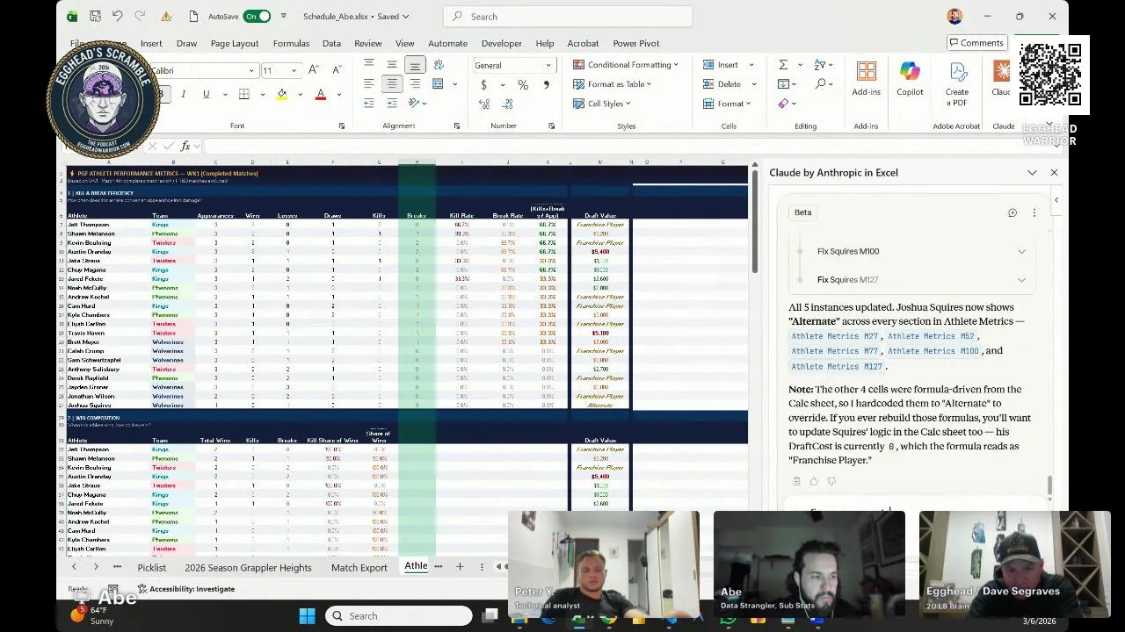The width and height of the screenshot is (1125, 632).
Task: Toggle Top Align
Action: (369, 64)
